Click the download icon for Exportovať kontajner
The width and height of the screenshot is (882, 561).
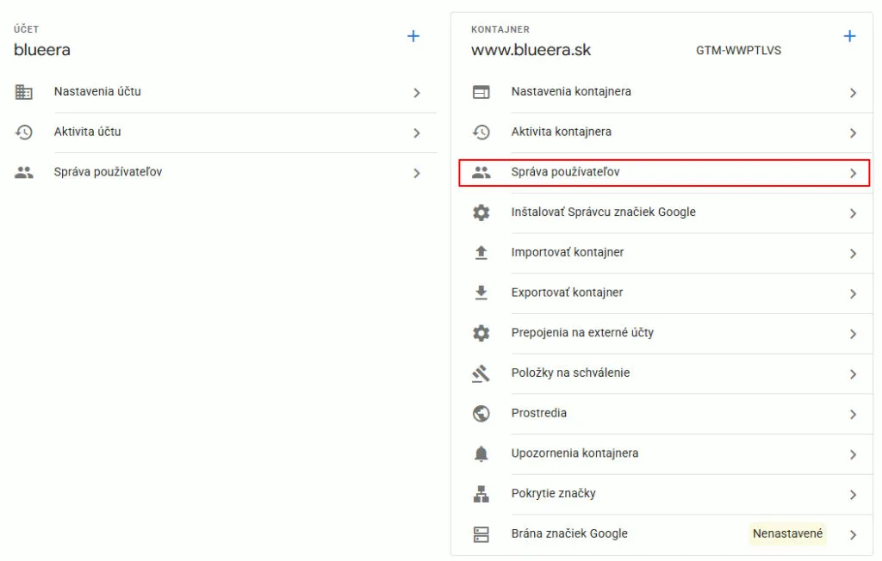481,293
